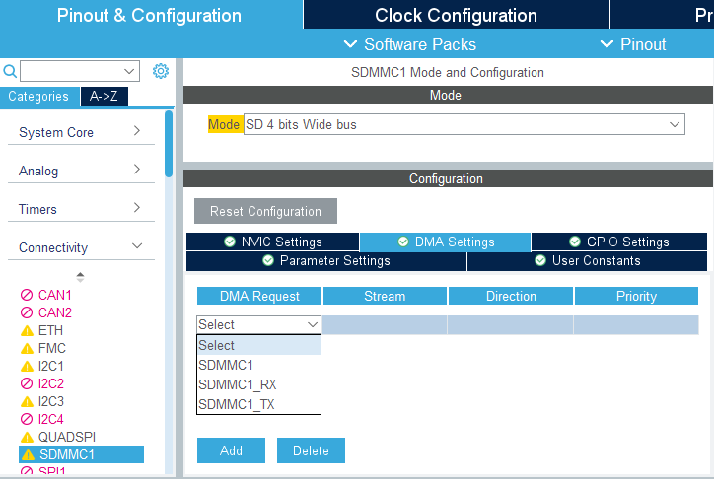Click the Stream column header
The width and height of the screenshot is (714, 484).
coord(385,296)
